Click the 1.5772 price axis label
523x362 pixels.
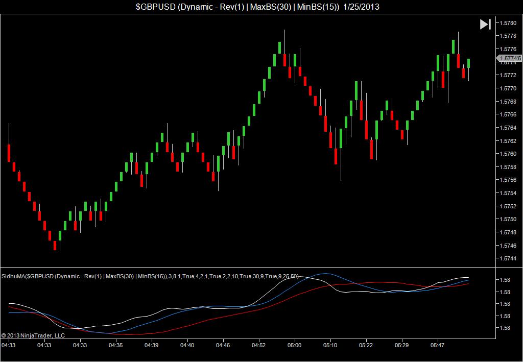pyautogui.click(x=509, y=76)
